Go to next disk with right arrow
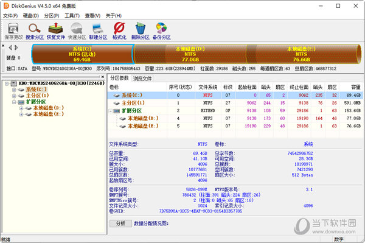The width and height of the screenshot is (365, 243). point(16,48)
